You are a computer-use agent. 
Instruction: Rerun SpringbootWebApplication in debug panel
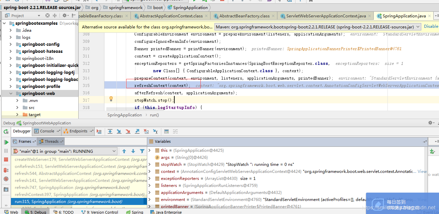6,132
